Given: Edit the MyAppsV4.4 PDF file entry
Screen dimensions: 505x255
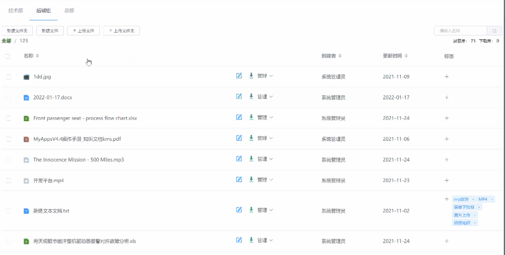Looking at the screenshot, I should pyautogui.click(x=239, y=138).
